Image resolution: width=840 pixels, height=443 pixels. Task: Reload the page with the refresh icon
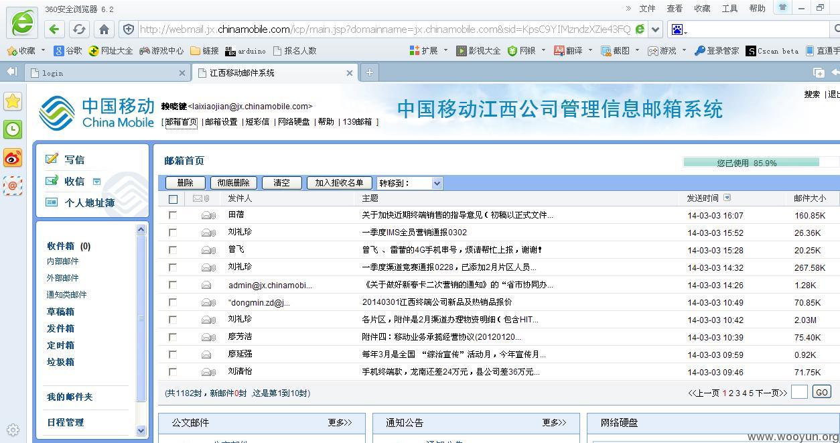tap(79, 29)
